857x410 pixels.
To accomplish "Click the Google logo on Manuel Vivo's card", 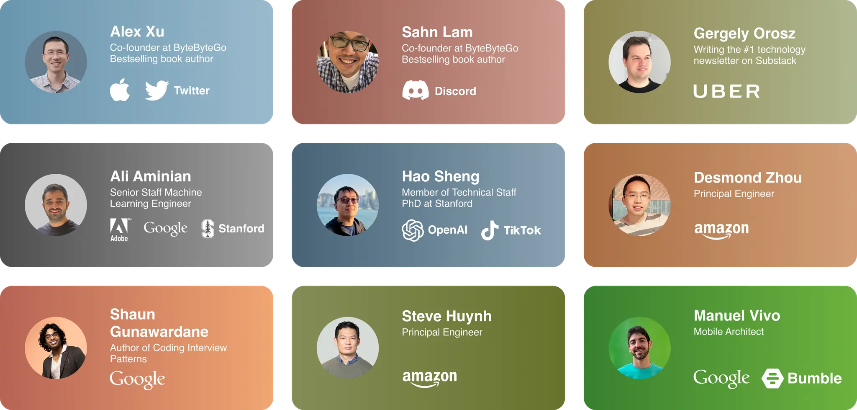I will 721,378.
